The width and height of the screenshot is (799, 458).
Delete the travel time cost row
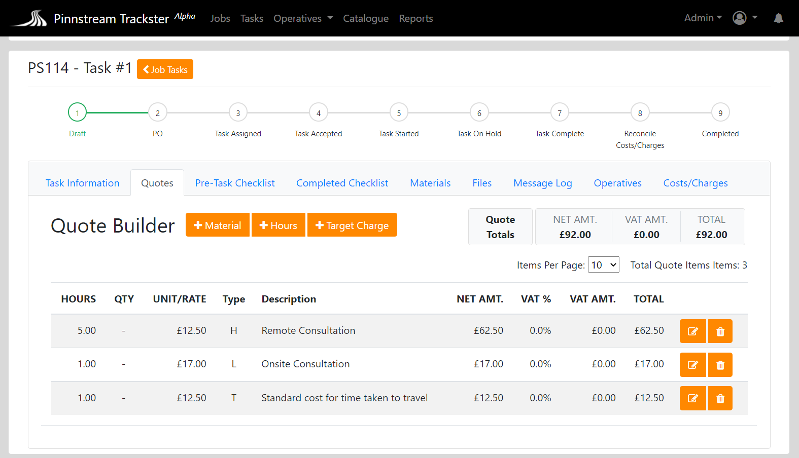(x=720, y=398)
